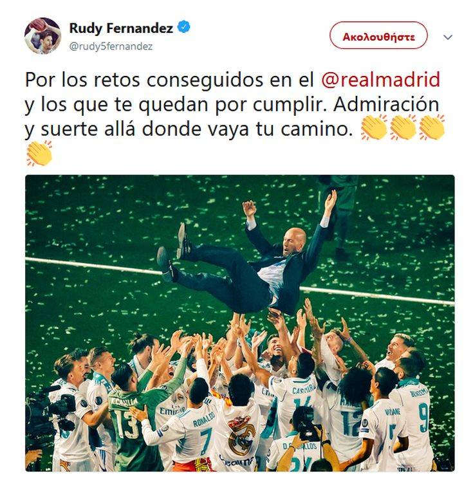Click the Rudy Fernandez display name
Viewport: 473px width, 480px height.
point(121,28)
